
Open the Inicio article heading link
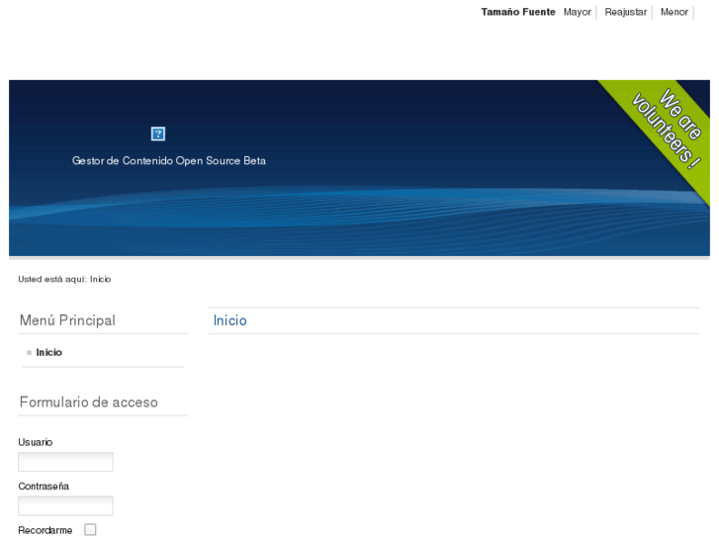(x=230, y=320)
